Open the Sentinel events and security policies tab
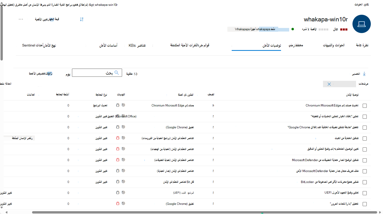The height and width of the screenshot is (214, 383). click(x=39, y=45)
